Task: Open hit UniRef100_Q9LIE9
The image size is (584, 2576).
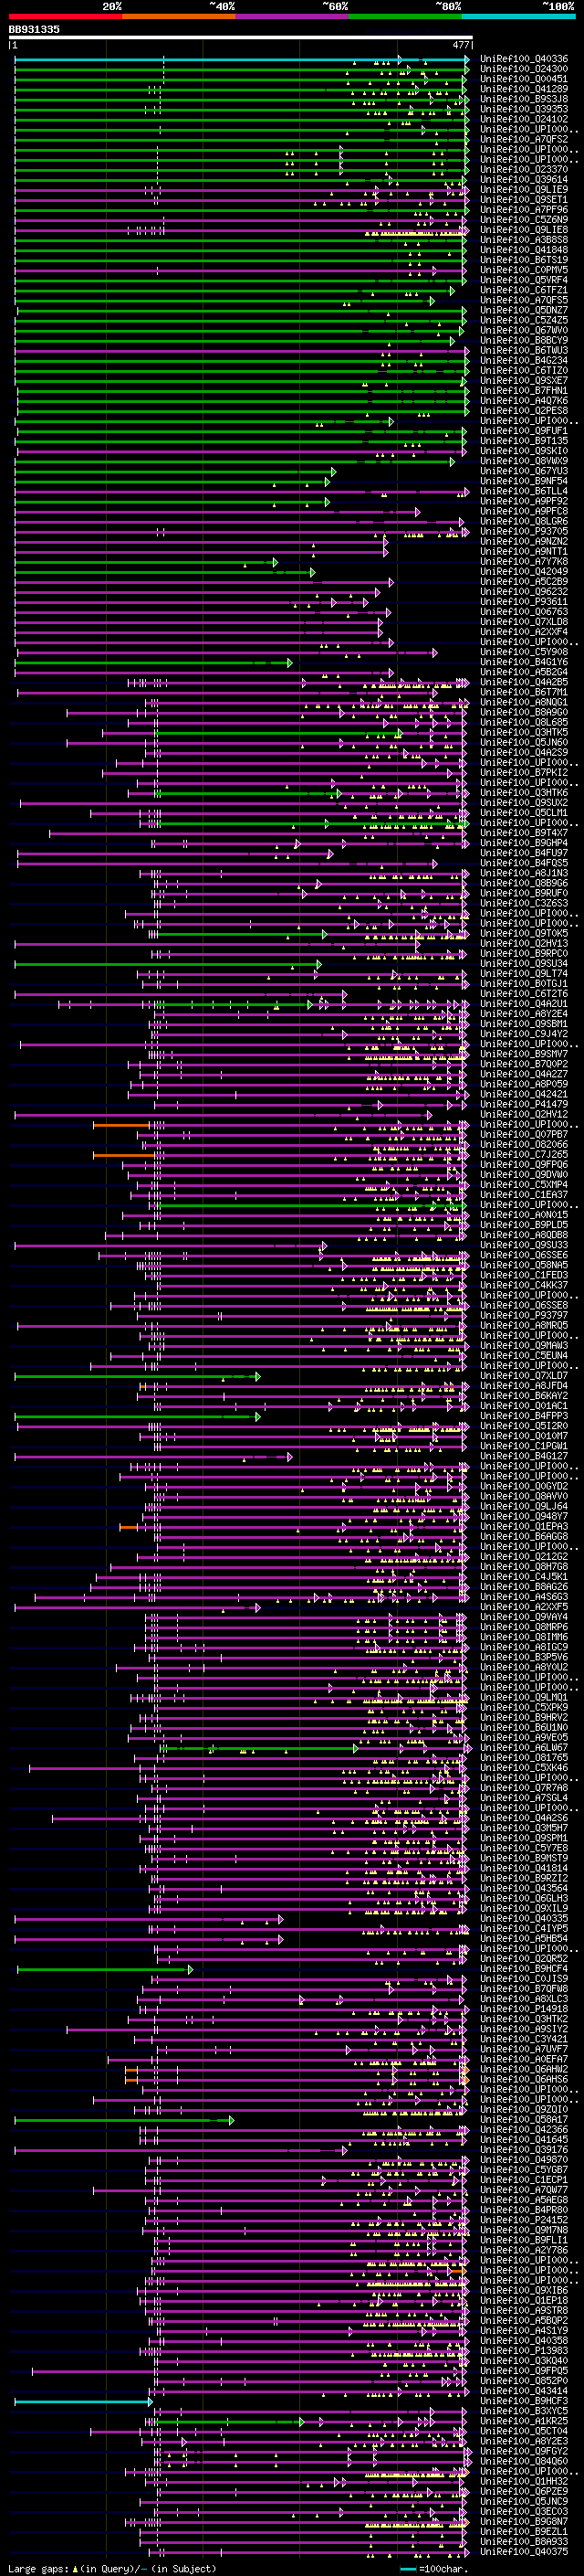Action: coord(524,190)
